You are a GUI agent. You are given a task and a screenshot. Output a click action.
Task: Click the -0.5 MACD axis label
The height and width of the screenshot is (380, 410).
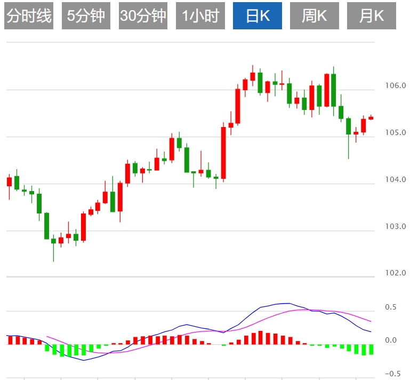coord(392,374)
